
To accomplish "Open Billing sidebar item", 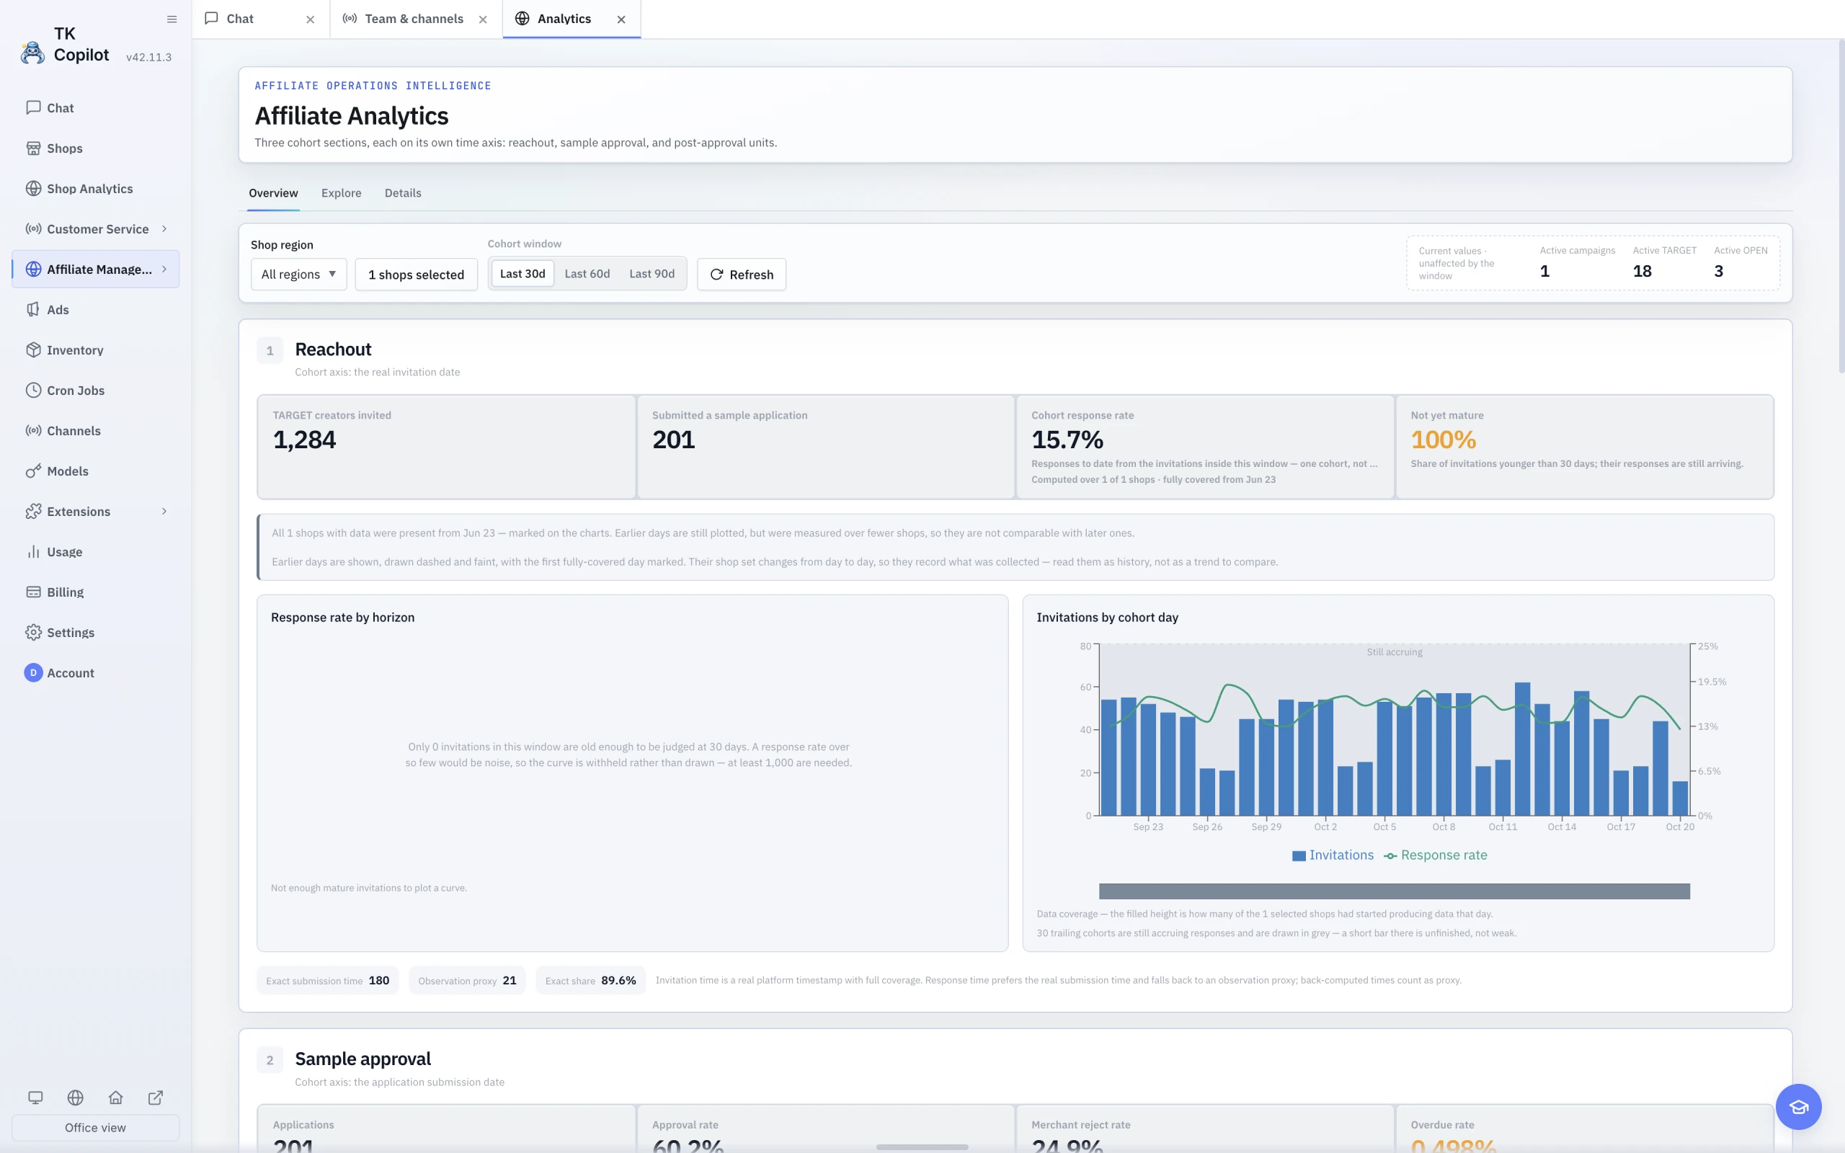I will tap(95, 592).
